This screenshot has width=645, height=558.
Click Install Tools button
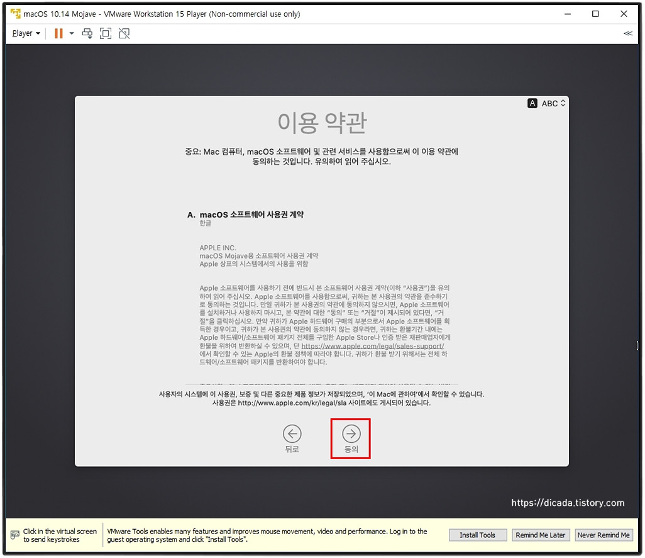pyautogui.click(x=478, y=535)
